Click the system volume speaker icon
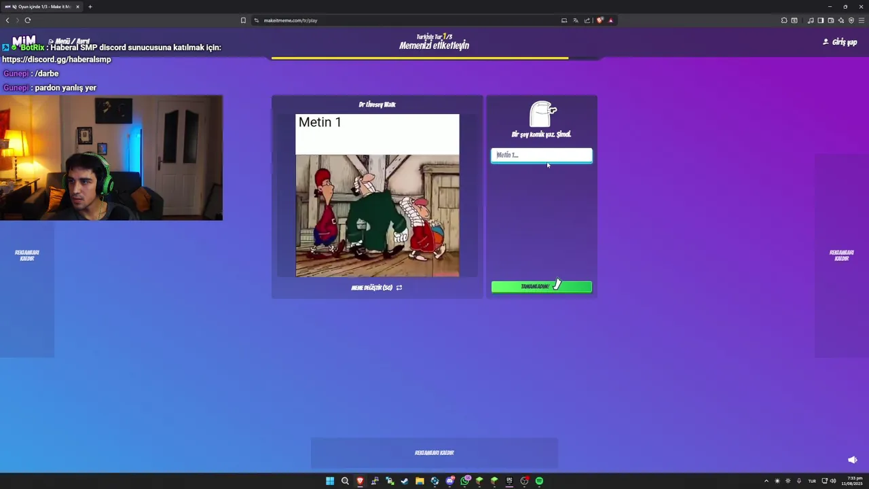Image resolution: width=869 pixels, height=489 pixels. click(833, 481)
